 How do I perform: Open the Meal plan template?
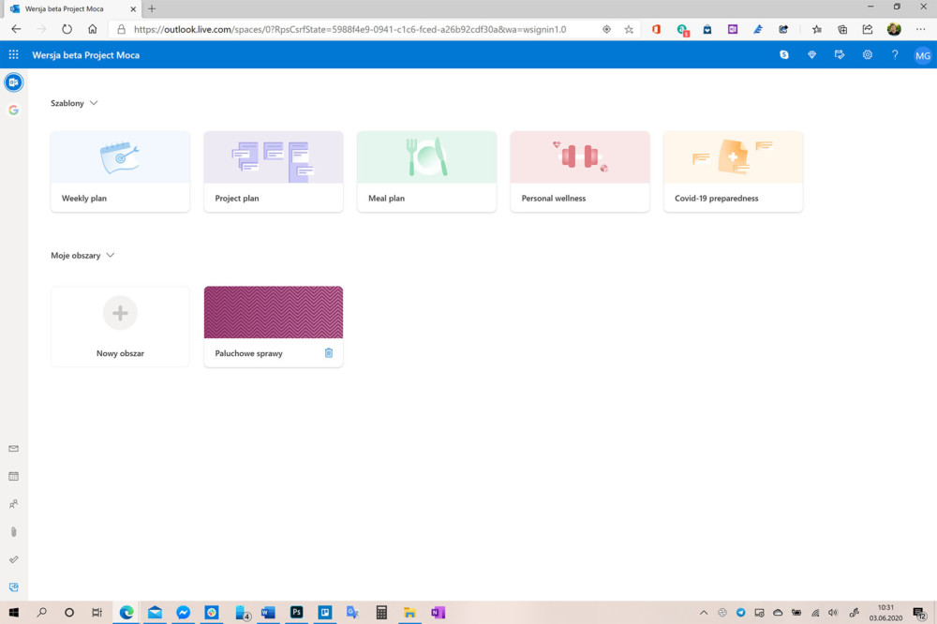426,171
